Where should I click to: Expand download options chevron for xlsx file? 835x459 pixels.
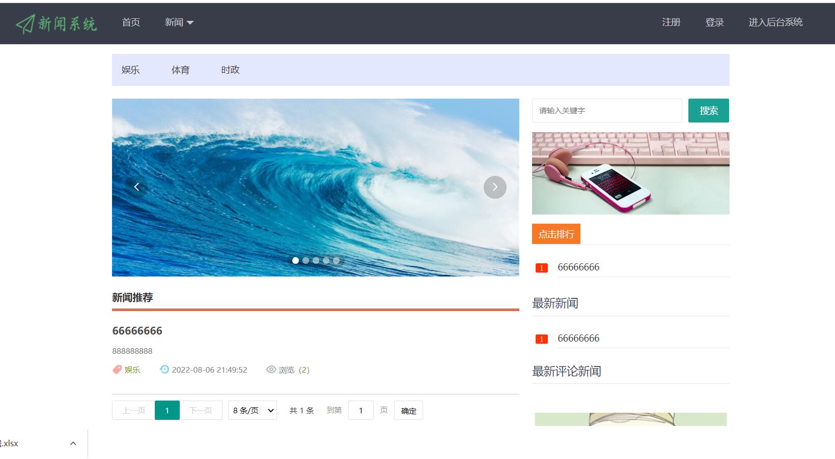73,443
